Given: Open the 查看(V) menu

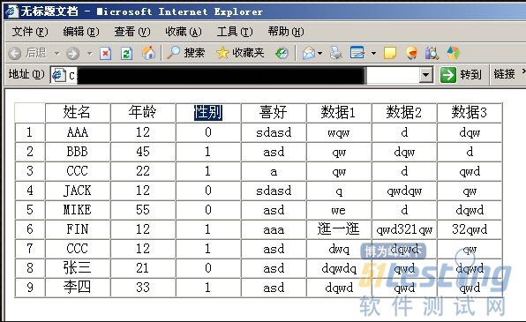Looking at the screenshot, I should click(132, 32).
